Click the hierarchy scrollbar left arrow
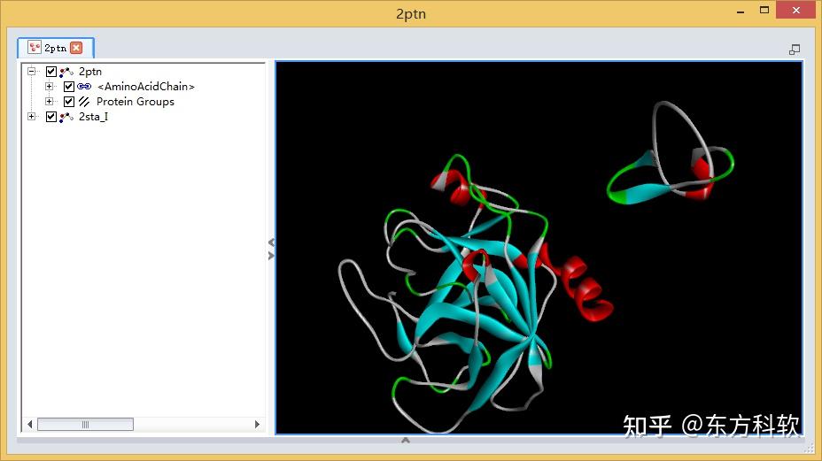The image size is (822, 461). (30, 424)
